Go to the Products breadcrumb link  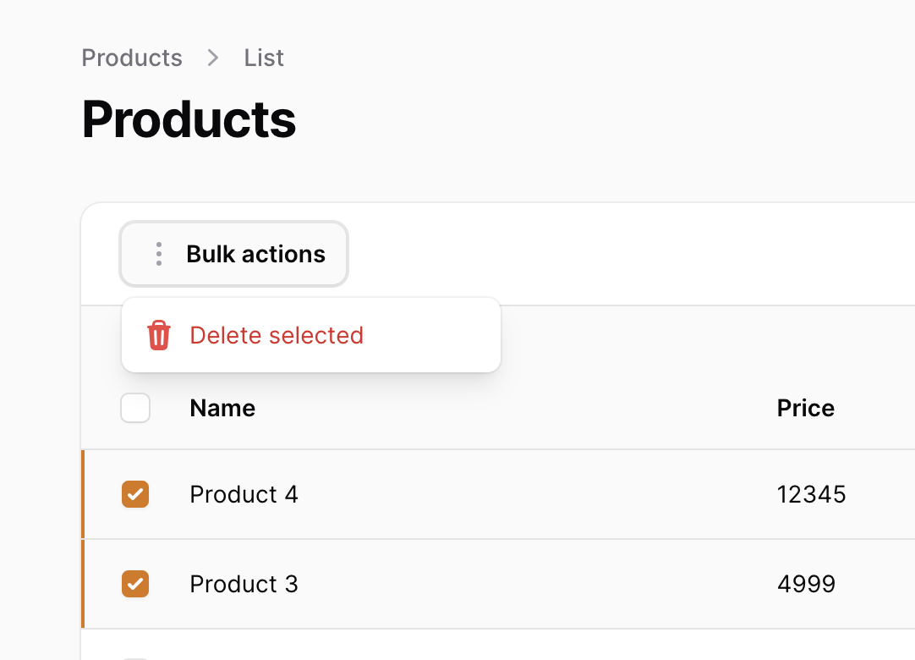(132, 58)
